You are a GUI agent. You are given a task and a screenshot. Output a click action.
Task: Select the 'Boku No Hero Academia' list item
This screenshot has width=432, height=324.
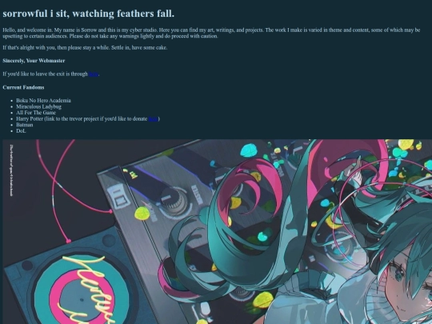[x=43, y=101]
